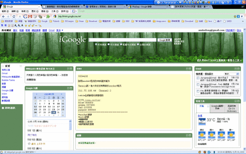Go to next month in calendar gadget

coord(61,94)
